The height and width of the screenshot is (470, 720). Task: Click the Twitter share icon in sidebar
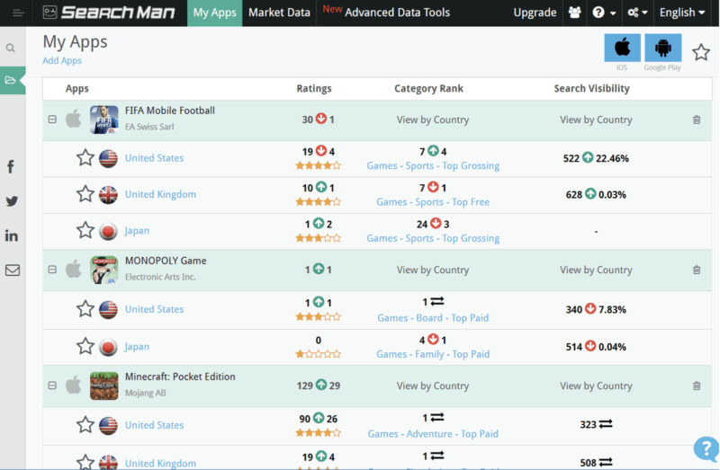[12, 201]
